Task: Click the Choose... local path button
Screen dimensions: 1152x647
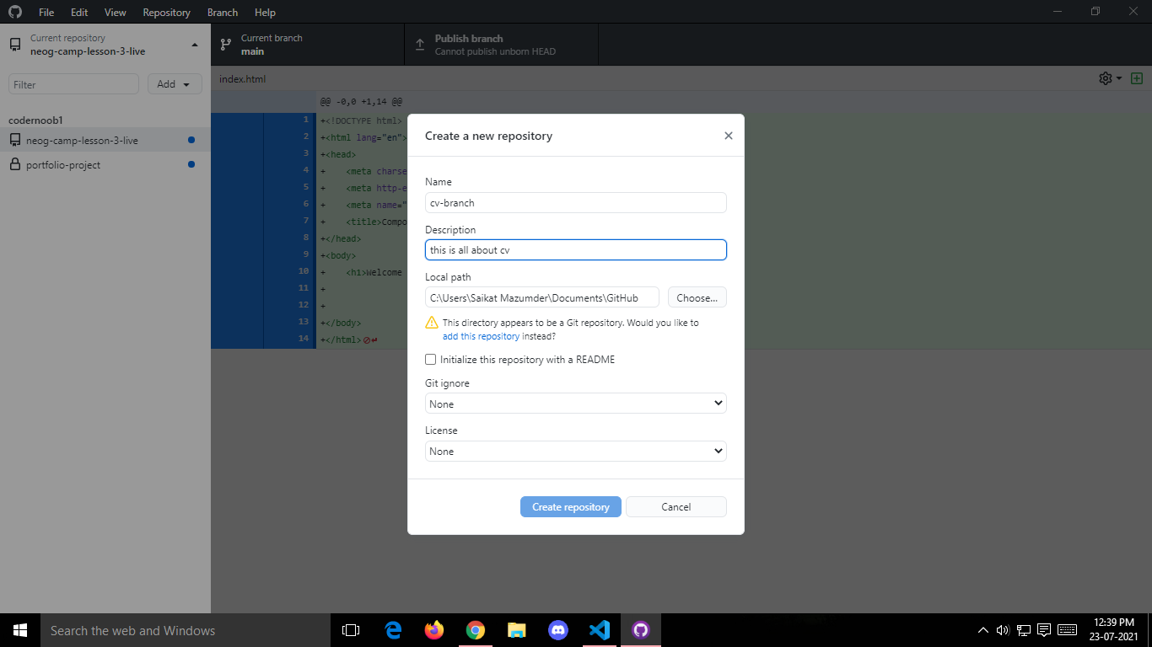Action: click(x=697, y=297)
